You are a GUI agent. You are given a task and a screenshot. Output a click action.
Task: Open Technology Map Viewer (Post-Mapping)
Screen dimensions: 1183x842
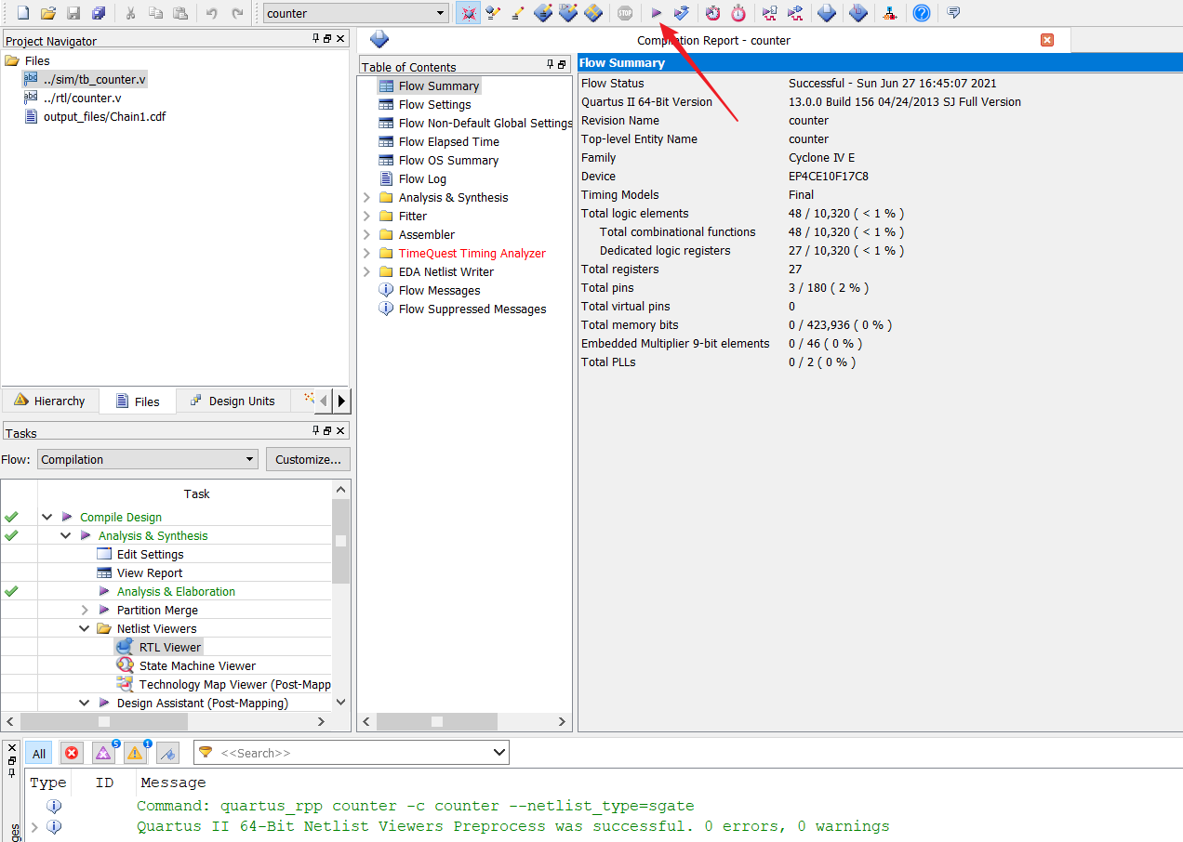point(234,684)
